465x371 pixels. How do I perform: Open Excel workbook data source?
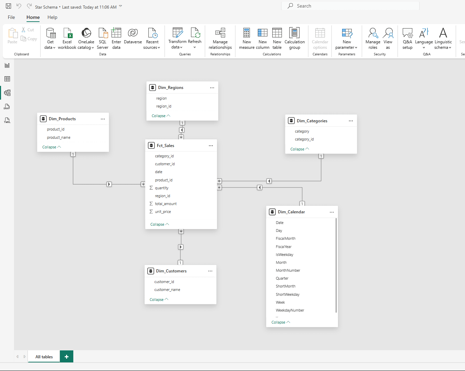tap(67, 38)
